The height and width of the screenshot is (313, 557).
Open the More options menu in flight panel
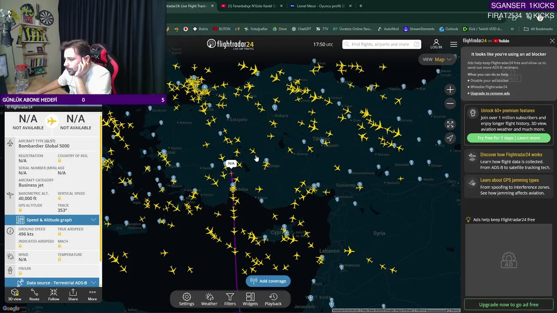(x=92, y=295)
